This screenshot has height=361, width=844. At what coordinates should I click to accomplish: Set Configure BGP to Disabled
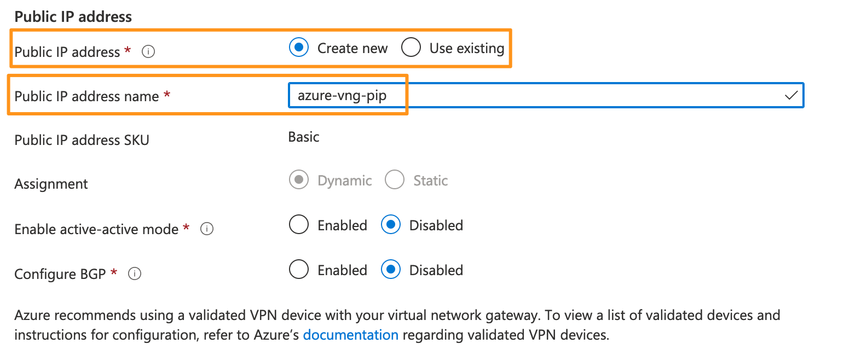(391, 270)
